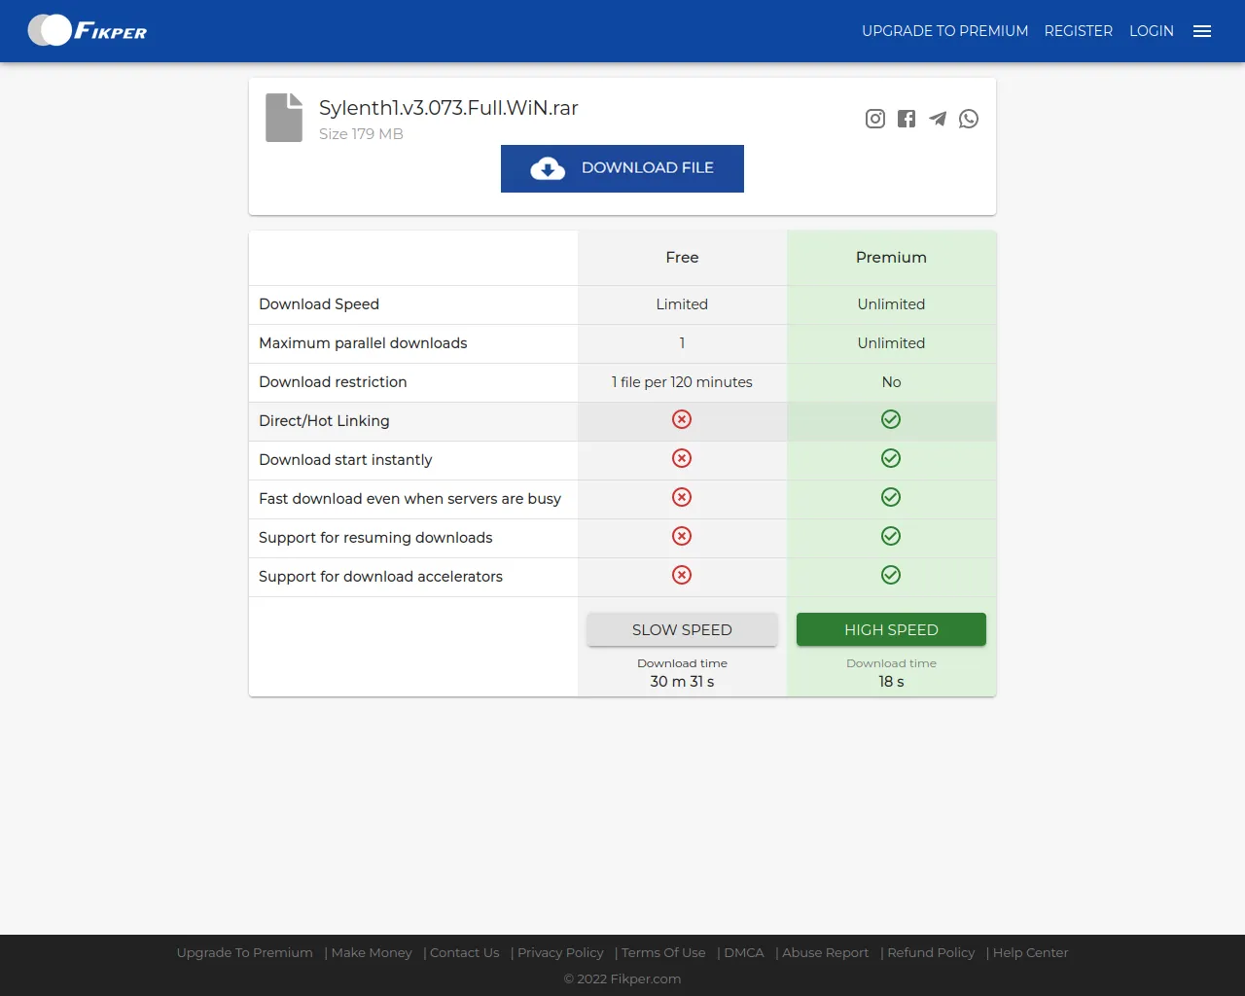Click the Instagram share icon
Image resolution: width=1245 pixels, height=996 pixels.
click(x=875, y=119)
